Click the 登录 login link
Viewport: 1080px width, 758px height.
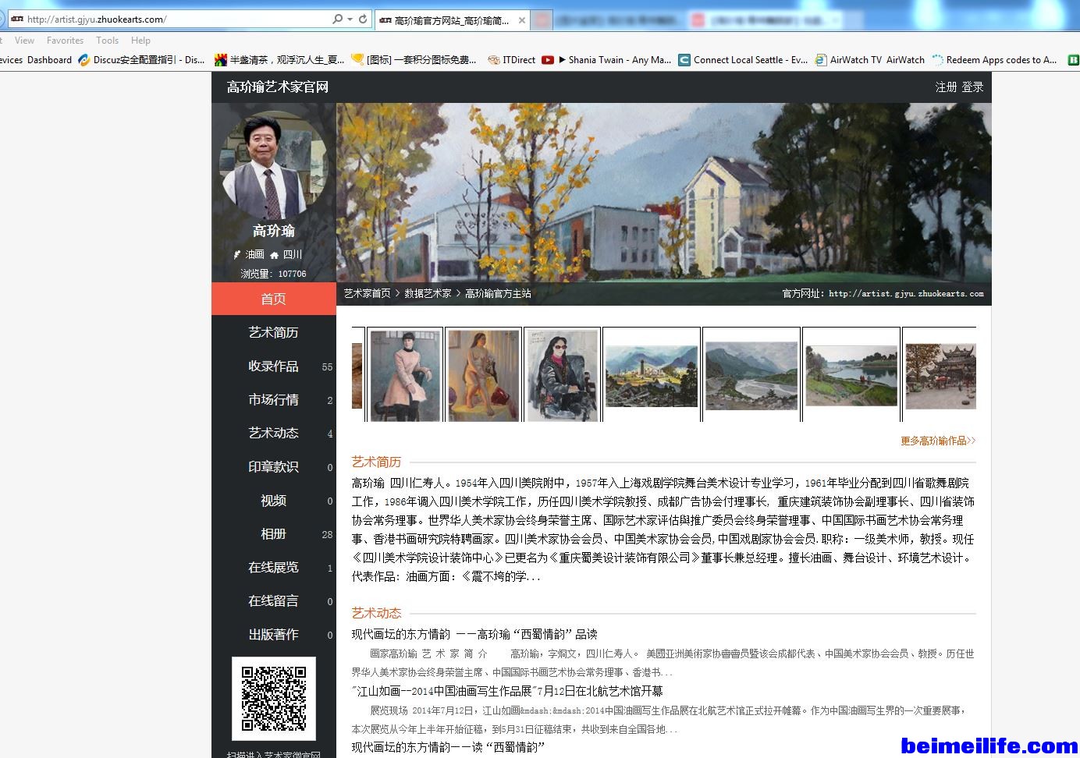[972, 87]
